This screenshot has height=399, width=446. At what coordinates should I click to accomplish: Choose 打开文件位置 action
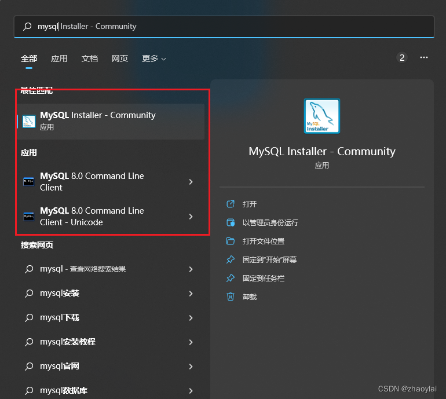tap(264, 241)
